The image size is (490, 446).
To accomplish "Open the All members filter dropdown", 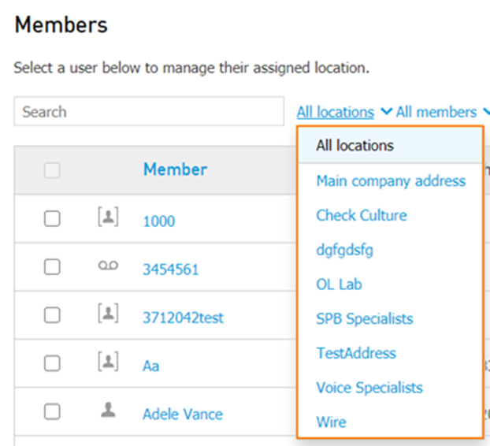I will click(x=436, y=112).
